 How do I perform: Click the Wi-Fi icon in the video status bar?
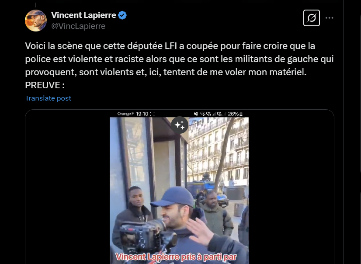tap(203, 114)
